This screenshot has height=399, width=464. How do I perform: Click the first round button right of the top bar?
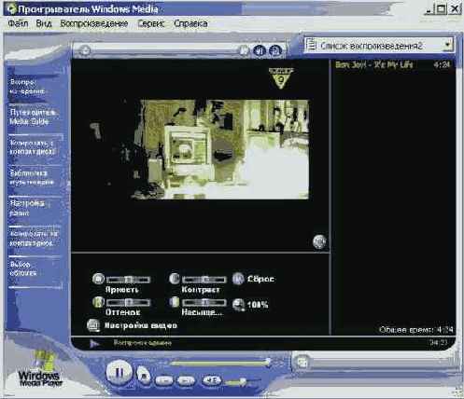click(245, 50)
